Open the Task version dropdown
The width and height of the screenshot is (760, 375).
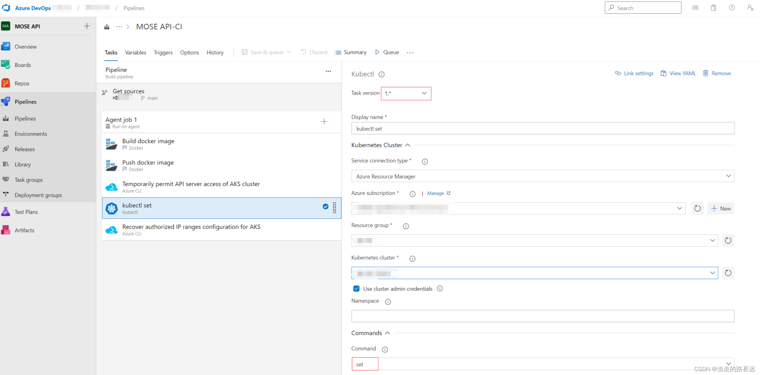[406, 93]
